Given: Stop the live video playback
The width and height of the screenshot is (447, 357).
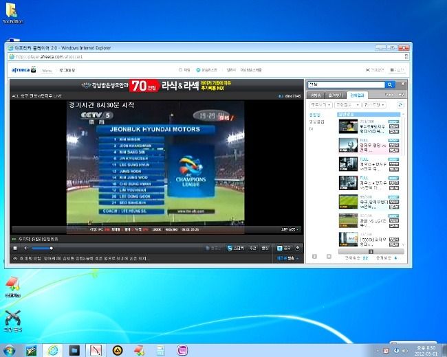Looking at the screenshot, I should [15, 249].
